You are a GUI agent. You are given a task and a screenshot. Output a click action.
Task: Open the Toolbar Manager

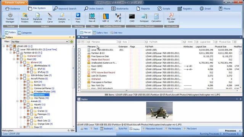(x=10, y=18)
